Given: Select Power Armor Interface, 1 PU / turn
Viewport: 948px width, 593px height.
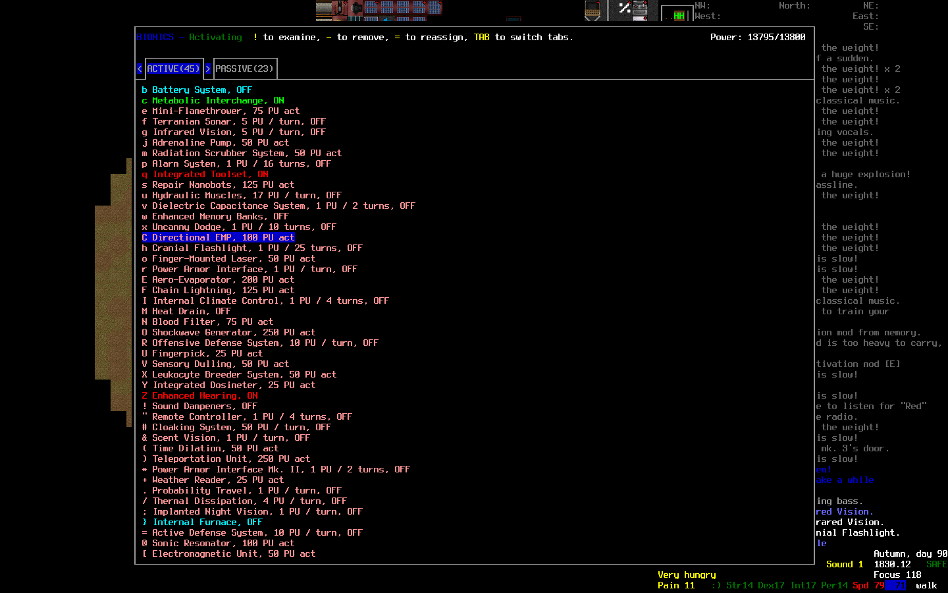Looking at the screenshot, I should click(x=250, y=269).
